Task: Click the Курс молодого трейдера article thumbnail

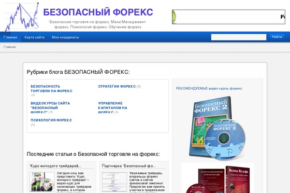Action: coord(42,182)
